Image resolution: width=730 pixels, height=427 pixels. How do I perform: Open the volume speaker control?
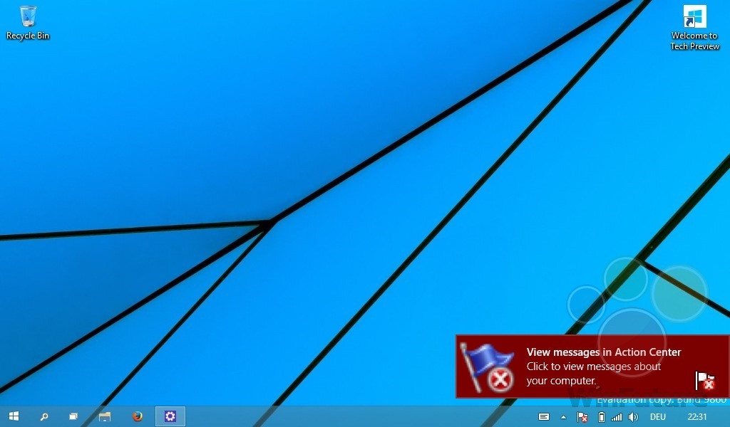pos(633,417)
